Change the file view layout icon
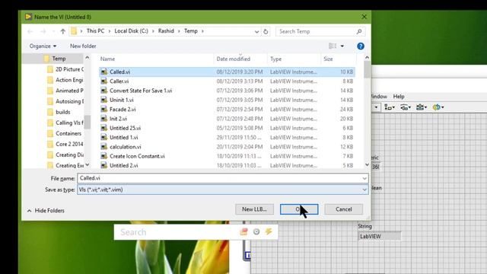 click(333, 46)
